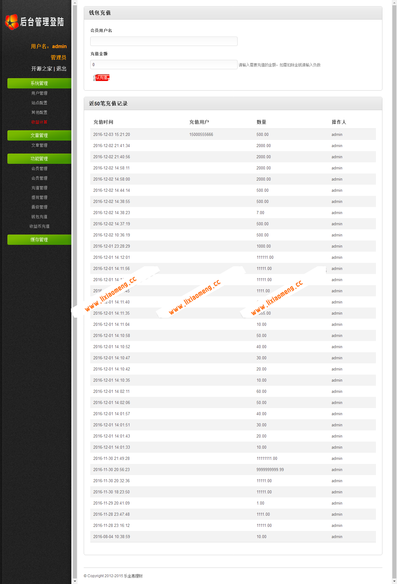Screen dimensions: 397x584
Task: Log out via the 退出 link
Action: 61,69
